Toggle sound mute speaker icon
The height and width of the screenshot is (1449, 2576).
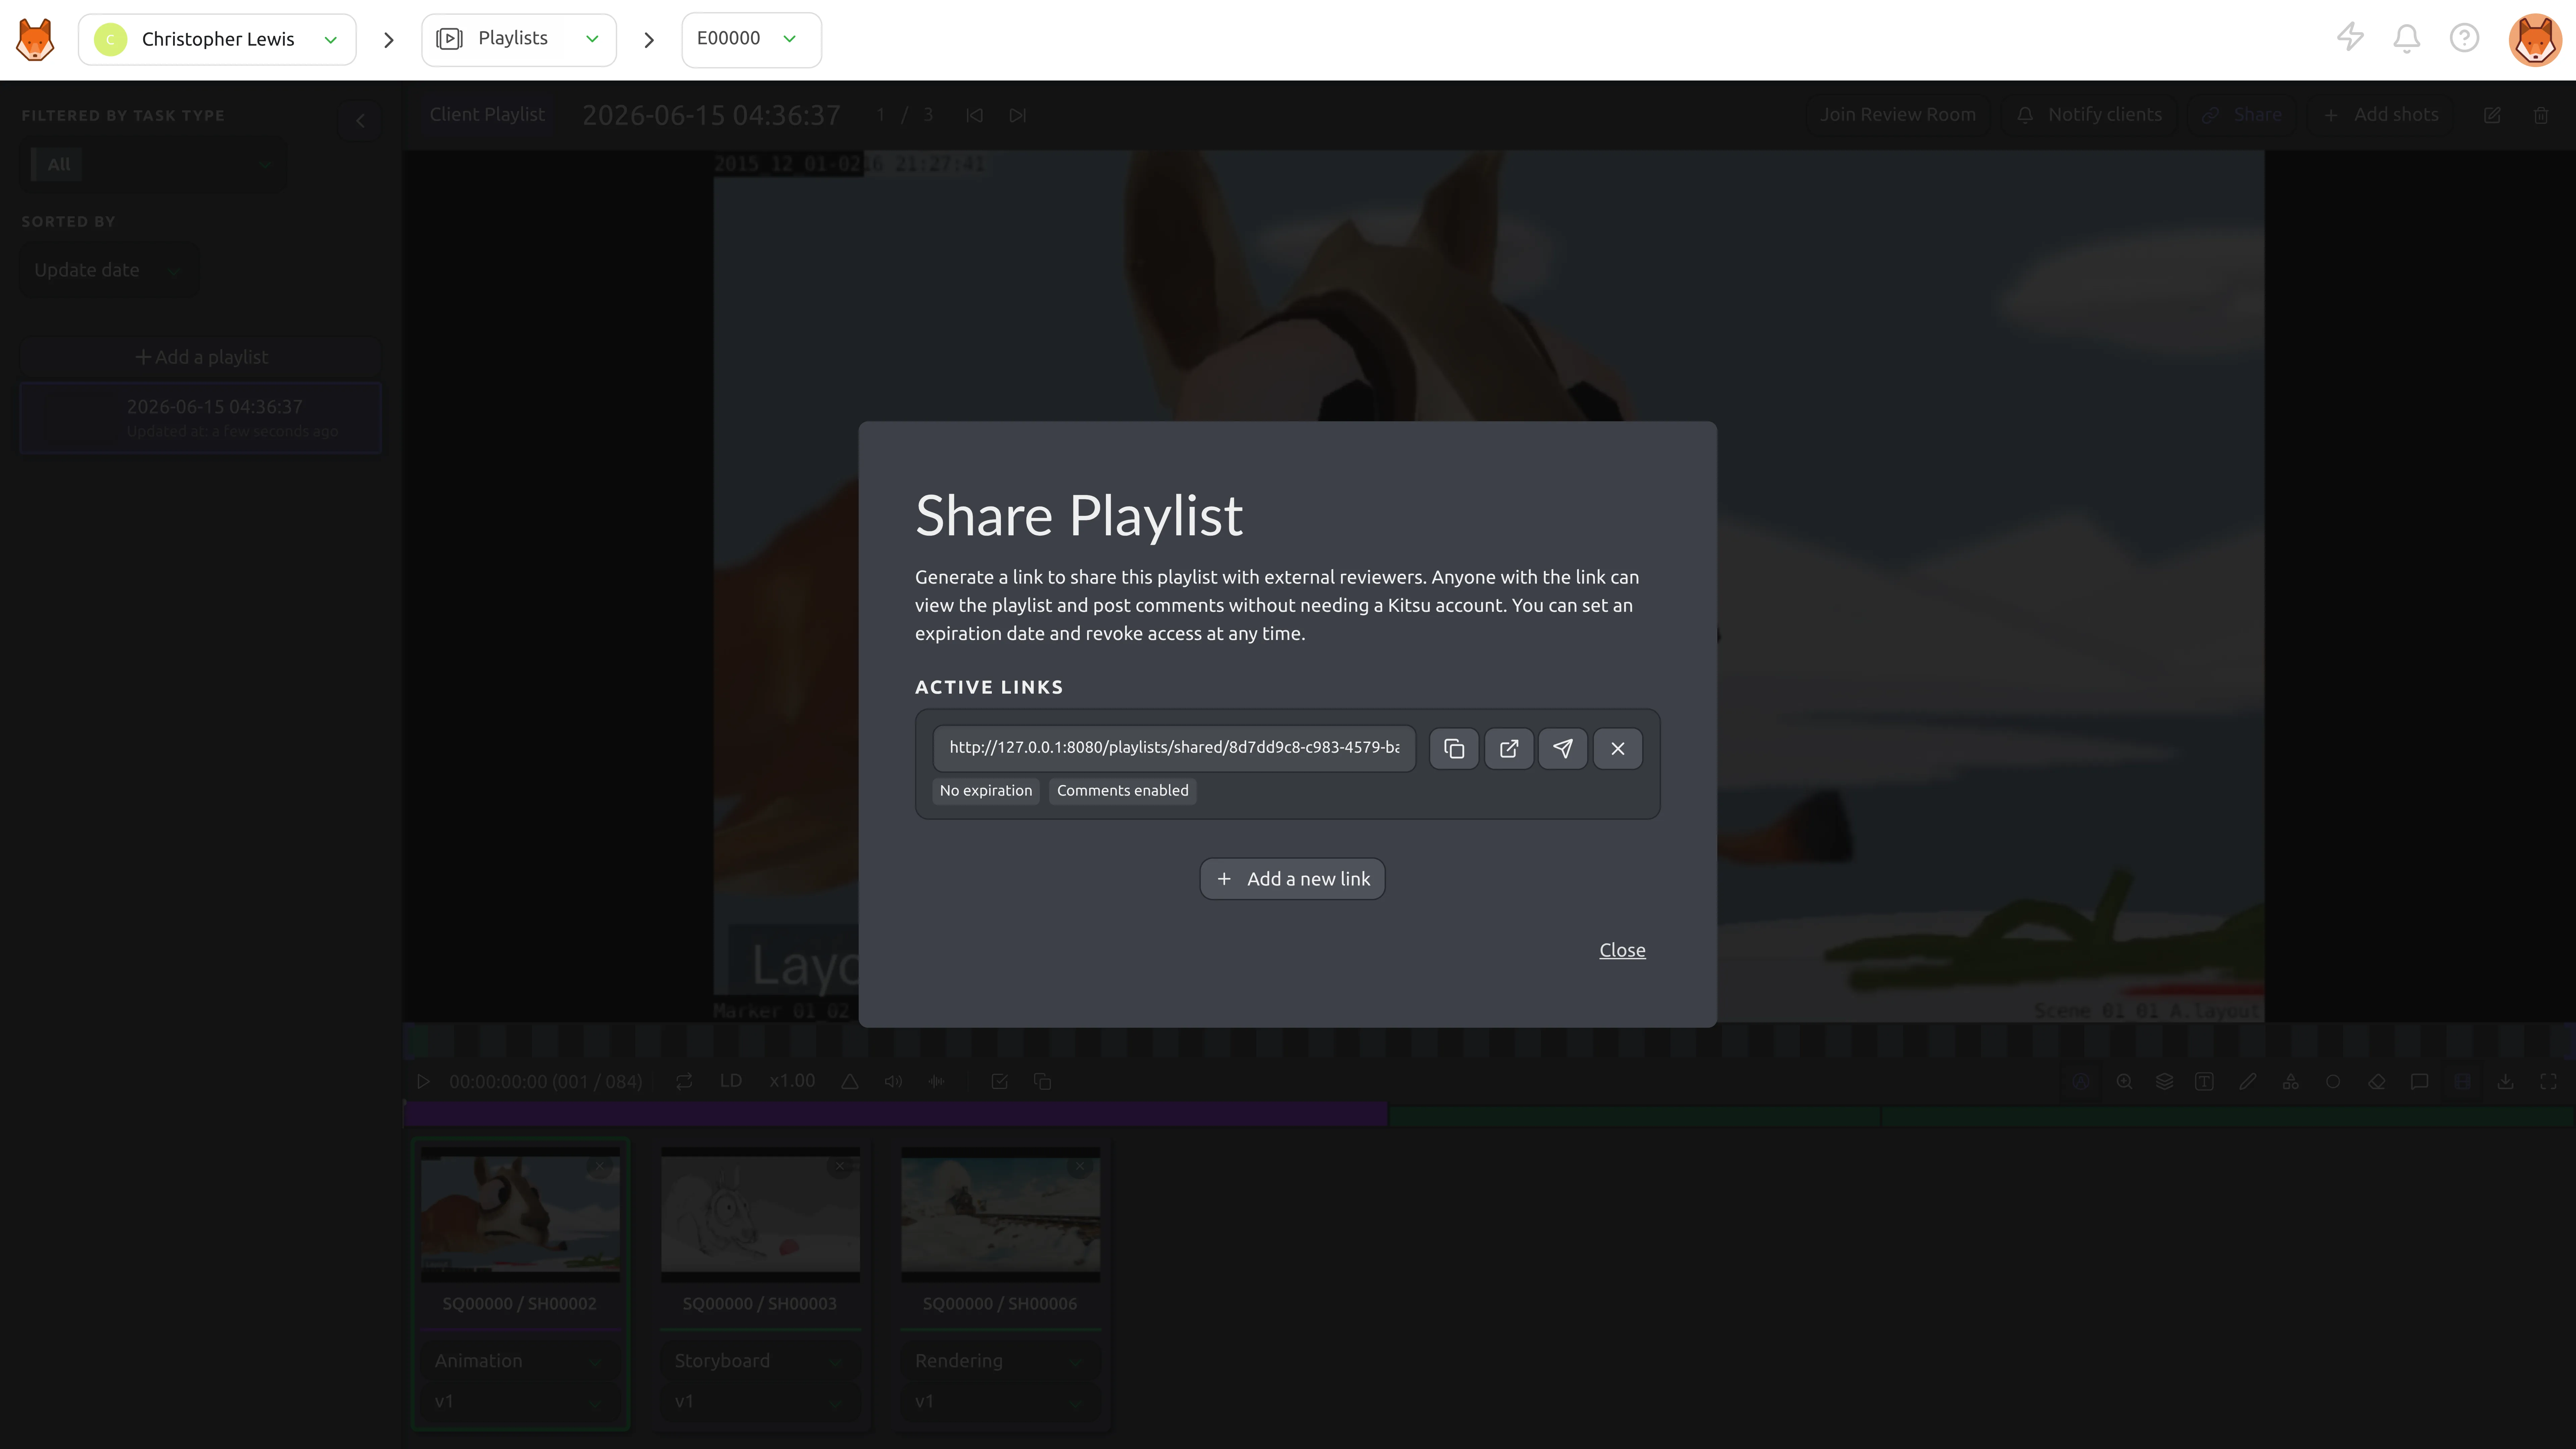(893, 1082)
